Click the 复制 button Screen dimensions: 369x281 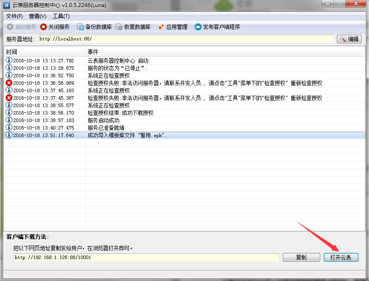(301, 257)
